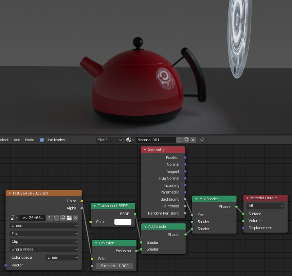Screen dimensions: 292x276
Task: Click the Vector input socket on image node
Action: [6, 265]
